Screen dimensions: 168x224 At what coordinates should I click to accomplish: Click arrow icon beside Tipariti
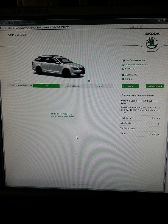(123, 79)
